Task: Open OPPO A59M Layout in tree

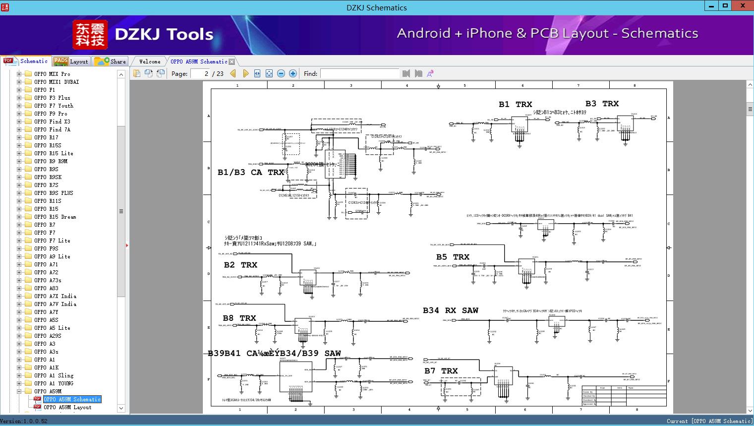Action: click(68, 407)
